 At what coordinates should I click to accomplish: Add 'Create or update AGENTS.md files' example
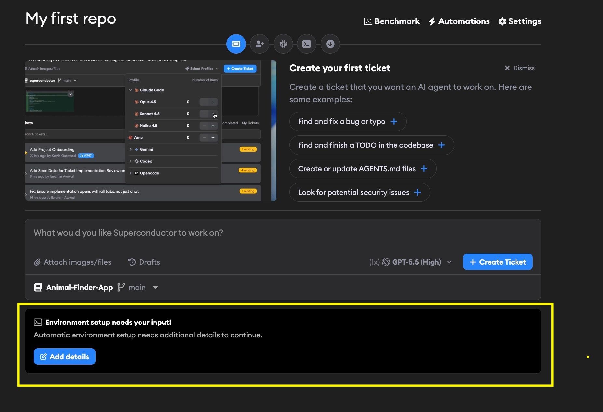point(363,169)
